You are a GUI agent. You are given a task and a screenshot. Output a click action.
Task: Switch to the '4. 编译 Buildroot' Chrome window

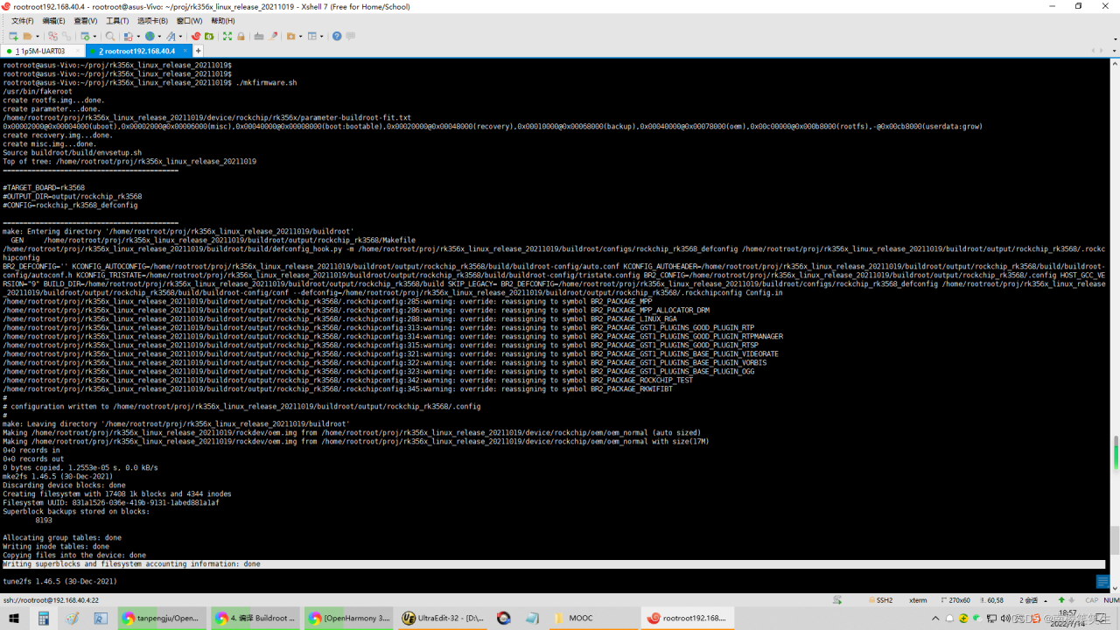click(x=255, y=619)
